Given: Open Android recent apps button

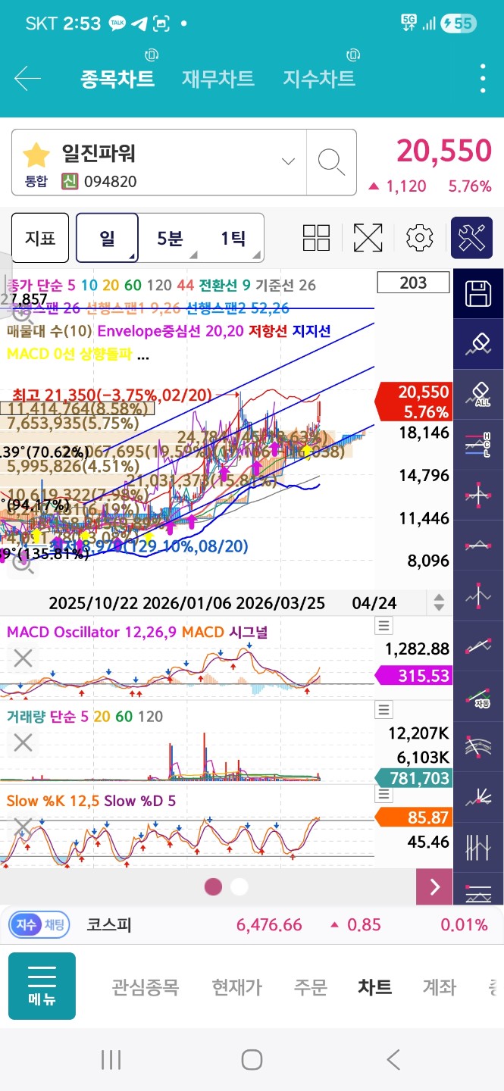Looking at the screenshot, I should coord(111,1059).
